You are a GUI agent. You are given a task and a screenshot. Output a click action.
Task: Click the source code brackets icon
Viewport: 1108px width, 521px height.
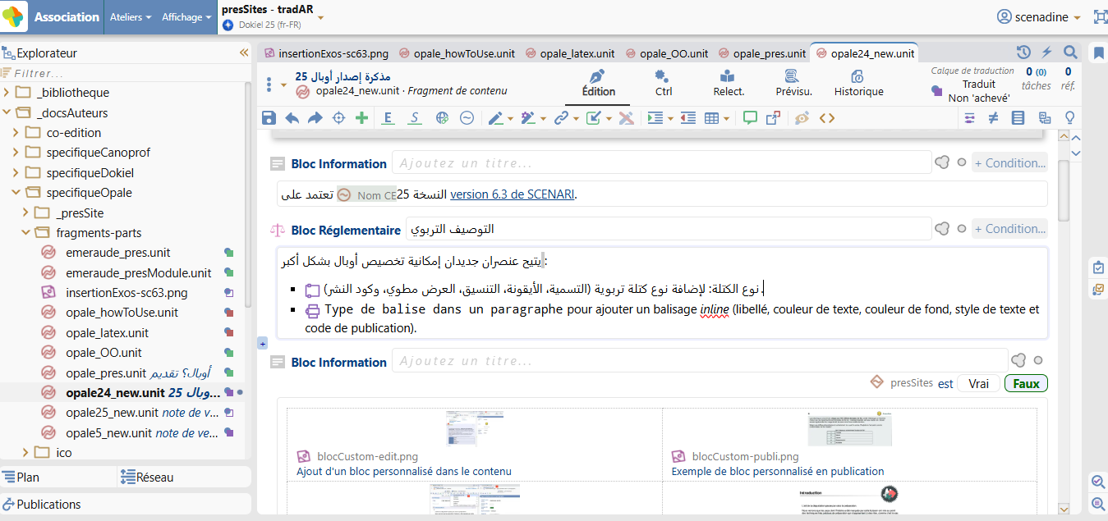click(827, 118)
